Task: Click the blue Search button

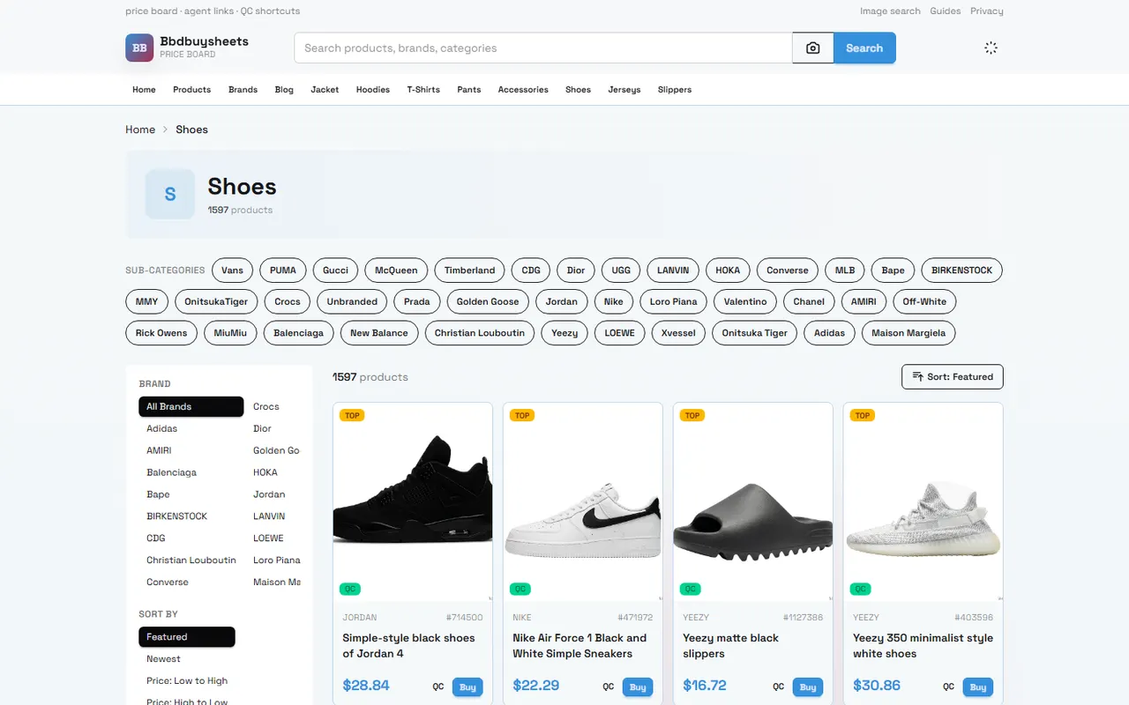Action: (864, 48)
